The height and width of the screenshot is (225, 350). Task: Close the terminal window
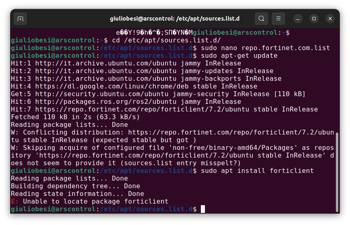(330, 19)
